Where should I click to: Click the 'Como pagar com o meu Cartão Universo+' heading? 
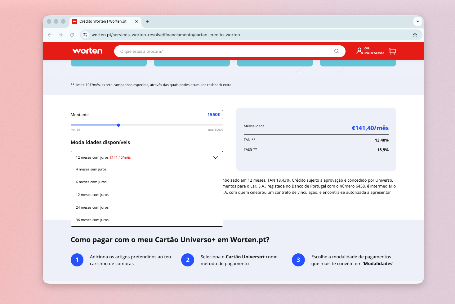click(x=170, y=240)
